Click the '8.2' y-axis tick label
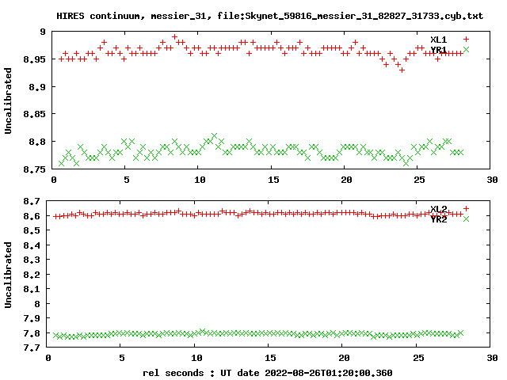 pos(32,275)
